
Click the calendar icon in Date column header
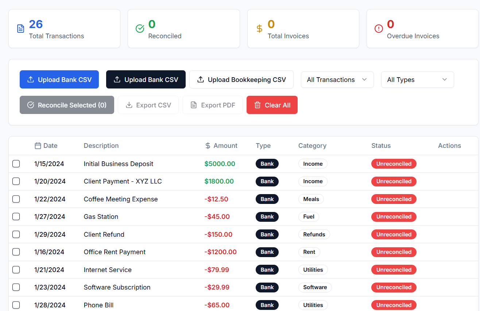tap(38, 146)
